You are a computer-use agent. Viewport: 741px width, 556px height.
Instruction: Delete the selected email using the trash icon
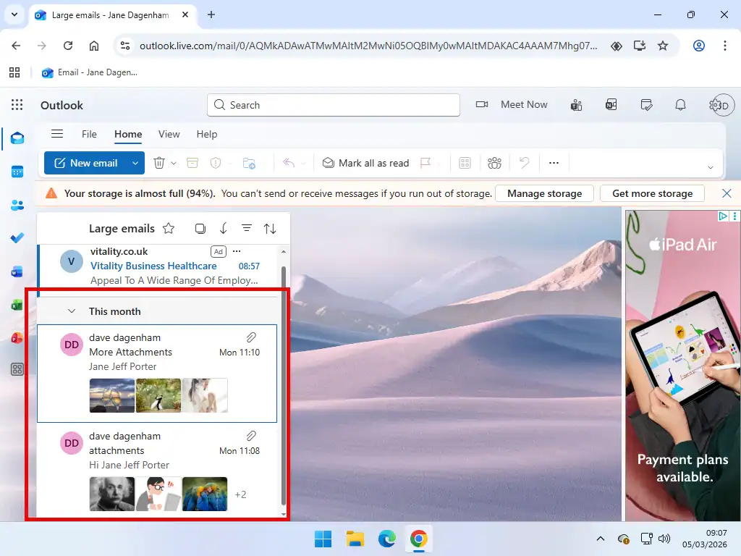click(158, 163)
